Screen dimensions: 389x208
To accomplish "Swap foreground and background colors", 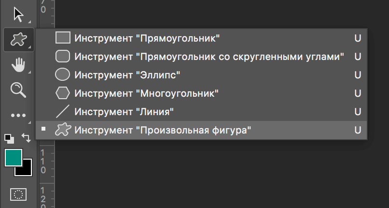I will 26,138.
